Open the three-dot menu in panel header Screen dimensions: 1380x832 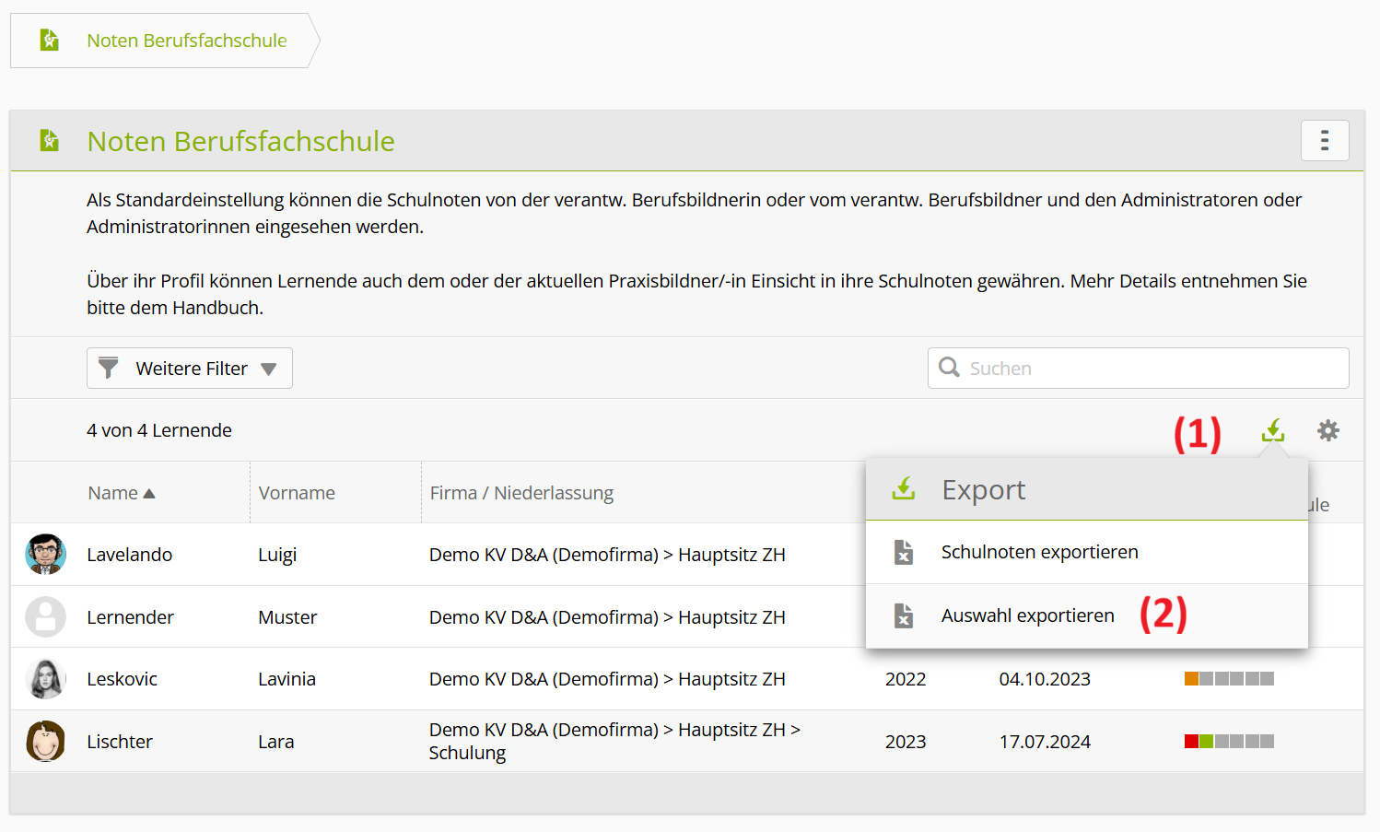tap(1325, 141)
